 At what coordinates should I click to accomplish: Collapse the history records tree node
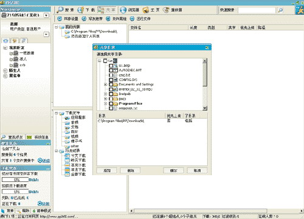click(57, 151)
